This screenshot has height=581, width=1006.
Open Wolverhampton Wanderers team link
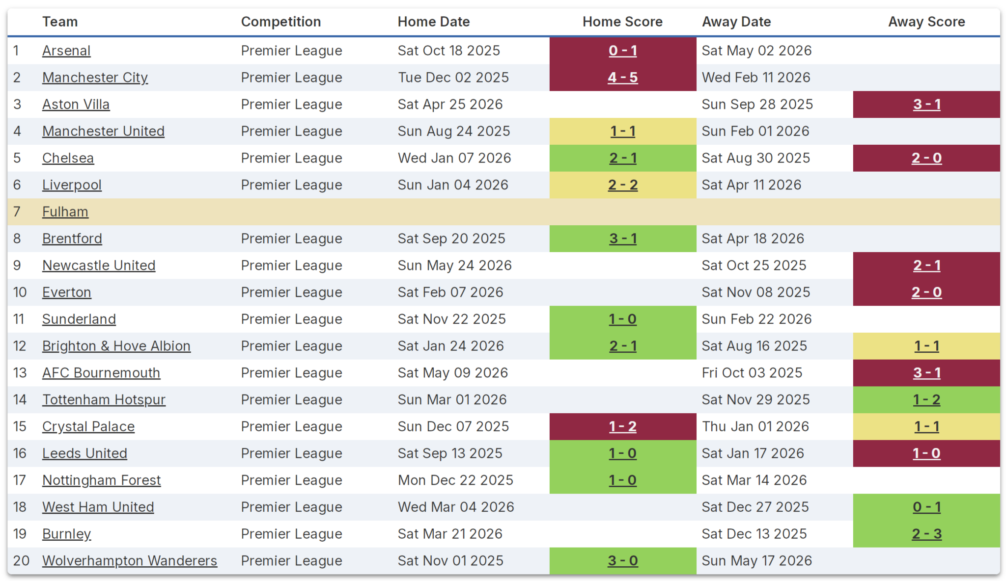point(130,560)
